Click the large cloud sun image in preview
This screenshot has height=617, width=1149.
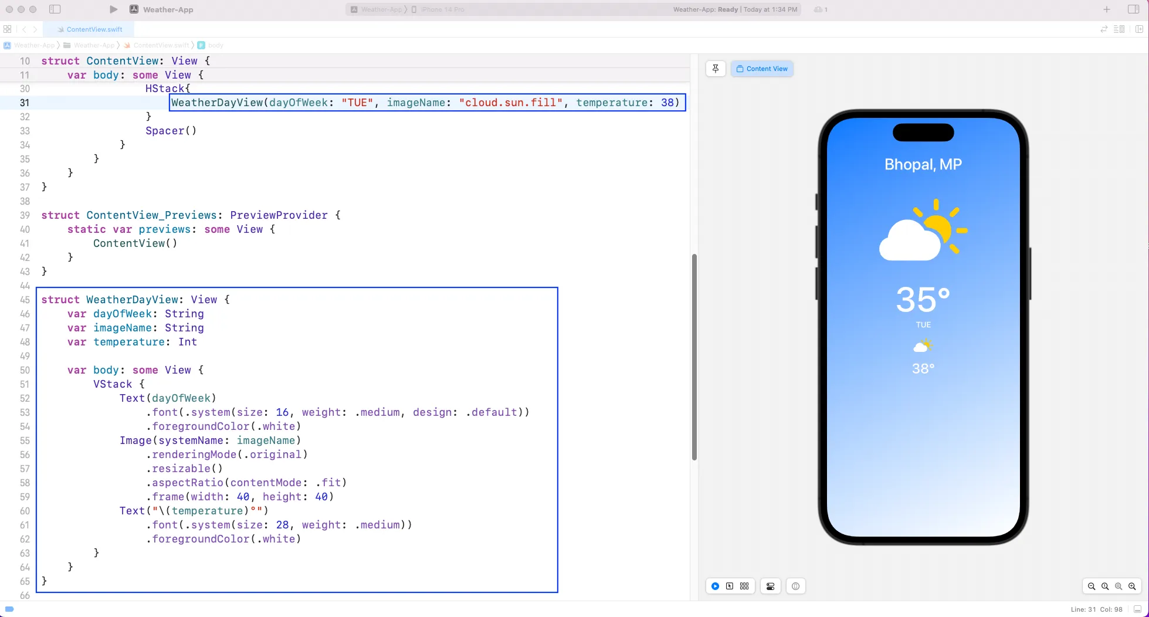click(x=923, y=230)
